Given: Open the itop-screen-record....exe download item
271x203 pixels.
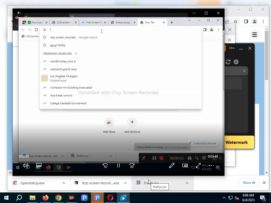Looking at the screenshot, I should (100, 183).
